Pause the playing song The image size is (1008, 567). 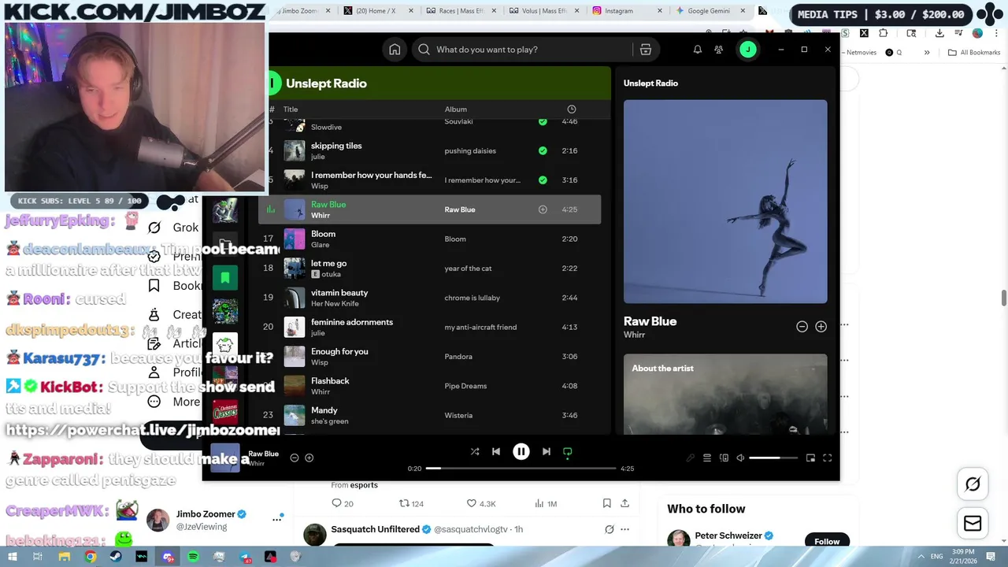pos(521,451)
